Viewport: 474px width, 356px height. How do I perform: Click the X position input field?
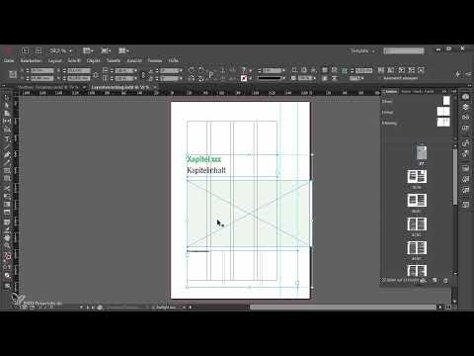point(42,70)
